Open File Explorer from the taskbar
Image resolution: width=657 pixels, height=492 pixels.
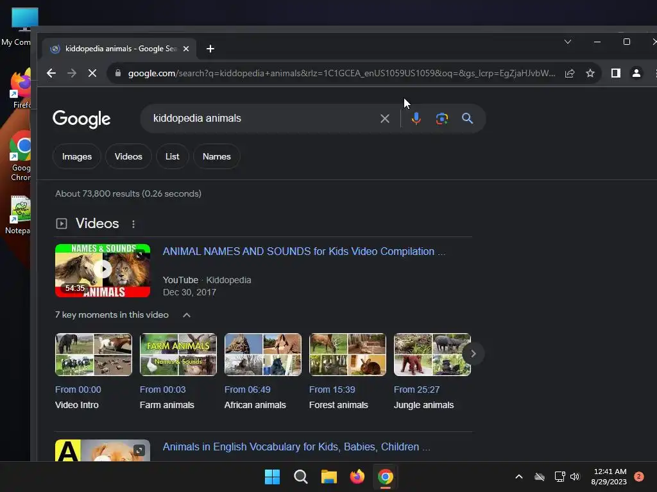(x=329, y=477)
